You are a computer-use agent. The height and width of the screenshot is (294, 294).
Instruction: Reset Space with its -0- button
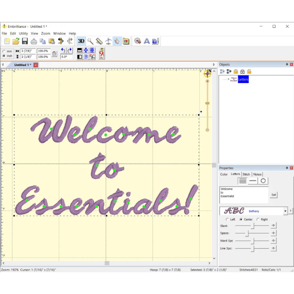click(x=273, y=233)
